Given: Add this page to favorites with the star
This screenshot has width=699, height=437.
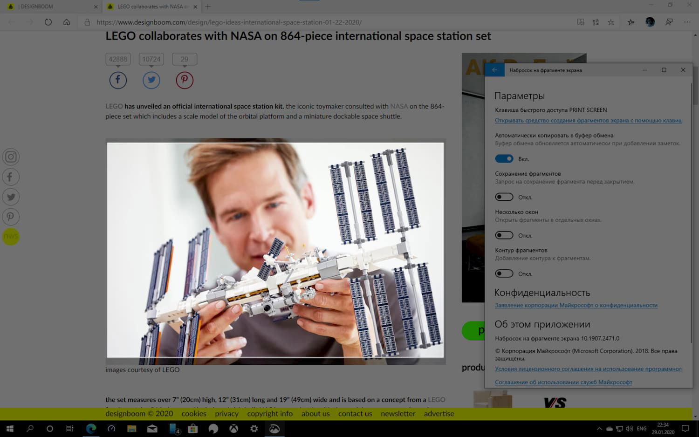Looking at the screenshot, I should pyautogui.click(x=611, y=22).
